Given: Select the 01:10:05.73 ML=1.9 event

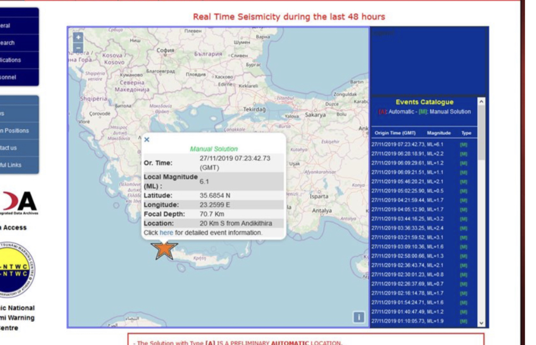Looking at the screenshot, I should point(420,321).
